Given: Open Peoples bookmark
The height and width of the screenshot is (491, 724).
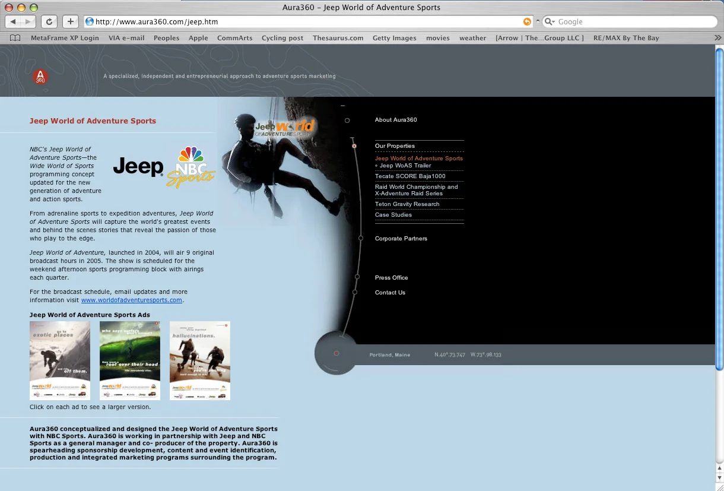Looking at the screenshot, I should click(x=166, y=38).
